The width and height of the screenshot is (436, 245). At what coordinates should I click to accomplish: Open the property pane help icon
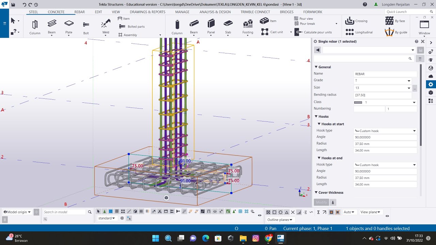[417, 42]
